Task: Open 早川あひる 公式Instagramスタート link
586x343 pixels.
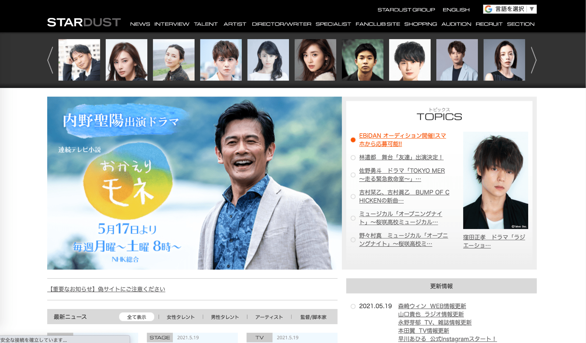Action: tap(448, 339)
